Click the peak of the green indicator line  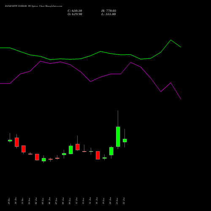tap(171, 40)
